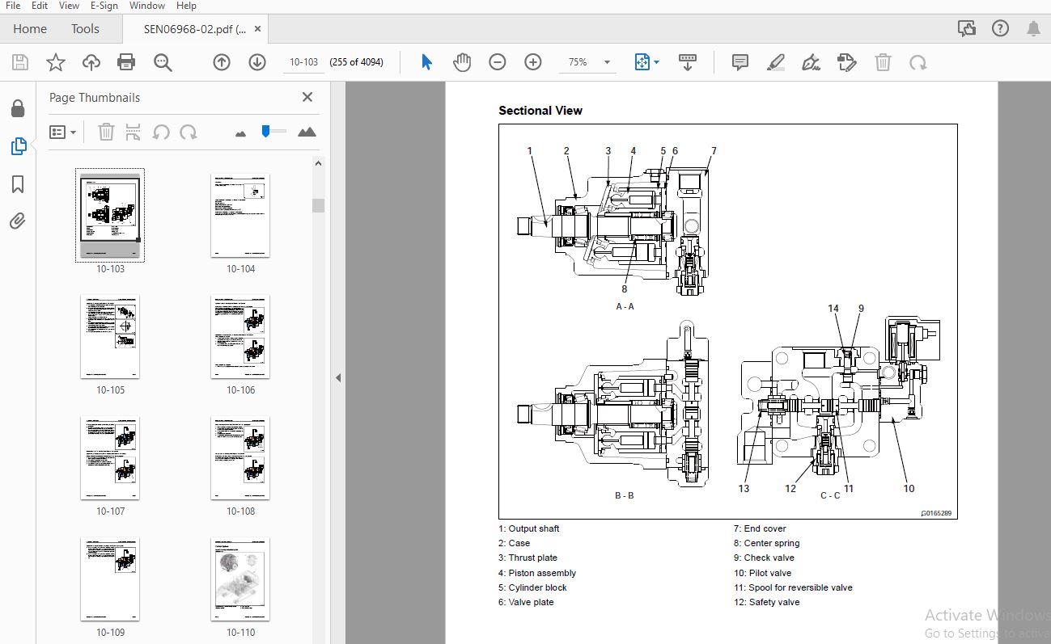Click the scrolling mode keyboard icon
Image resolution: width=1051 pixels, height=644 pixels.
(x=688, y=62)
